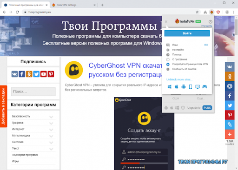Click the page vertical scrollbar thumb
This screenshot has width=238, height=170.
tap(236, 27)
